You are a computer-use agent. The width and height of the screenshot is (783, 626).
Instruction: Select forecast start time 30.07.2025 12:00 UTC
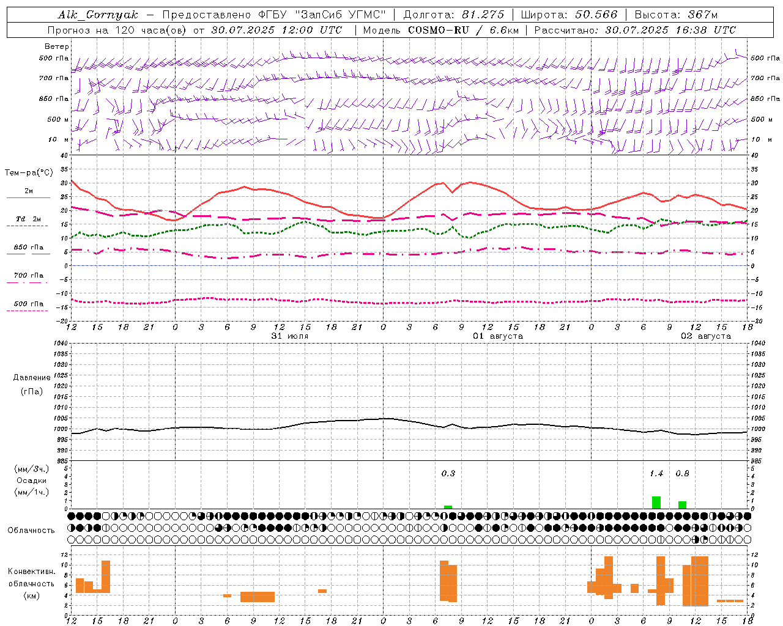[x=276, y=30]
